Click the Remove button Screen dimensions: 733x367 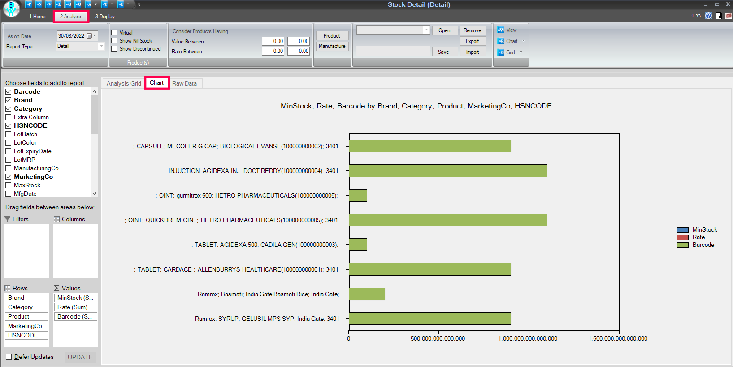pyautogui.click(x=473, y=30)
